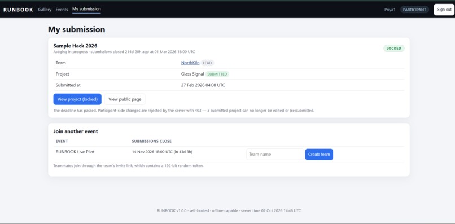Click the RUNBOOK Live Pilot event name
The image size is (455, 224).
75,152
